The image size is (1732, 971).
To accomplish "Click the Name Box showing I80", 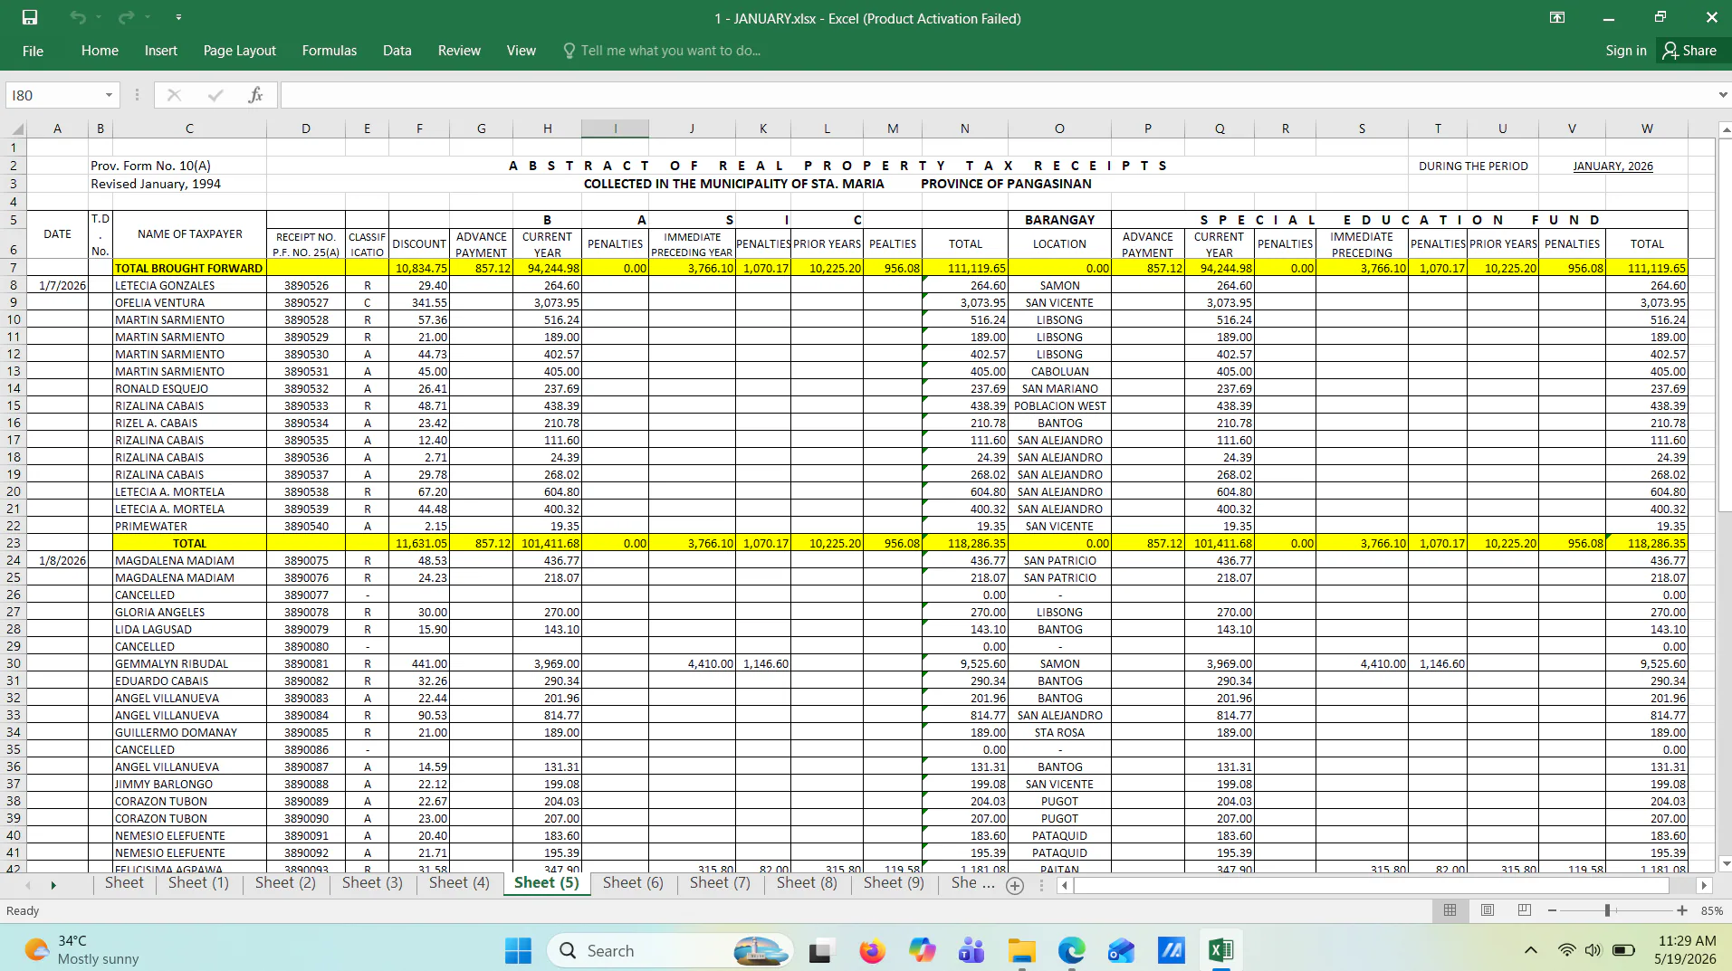I will coord(54,95).
